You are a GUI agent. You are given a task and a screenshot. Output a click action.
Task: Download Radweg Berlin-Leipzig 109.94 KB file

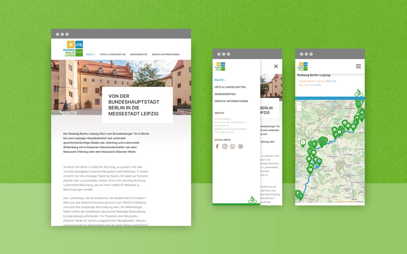pyautogui.click(x=317, y=81)
